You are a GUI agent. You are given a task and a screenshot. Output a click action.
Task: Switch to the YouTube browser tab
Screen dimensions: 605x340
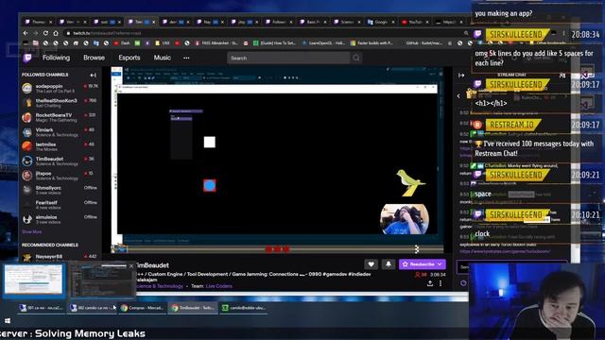(x=414, y=22)
